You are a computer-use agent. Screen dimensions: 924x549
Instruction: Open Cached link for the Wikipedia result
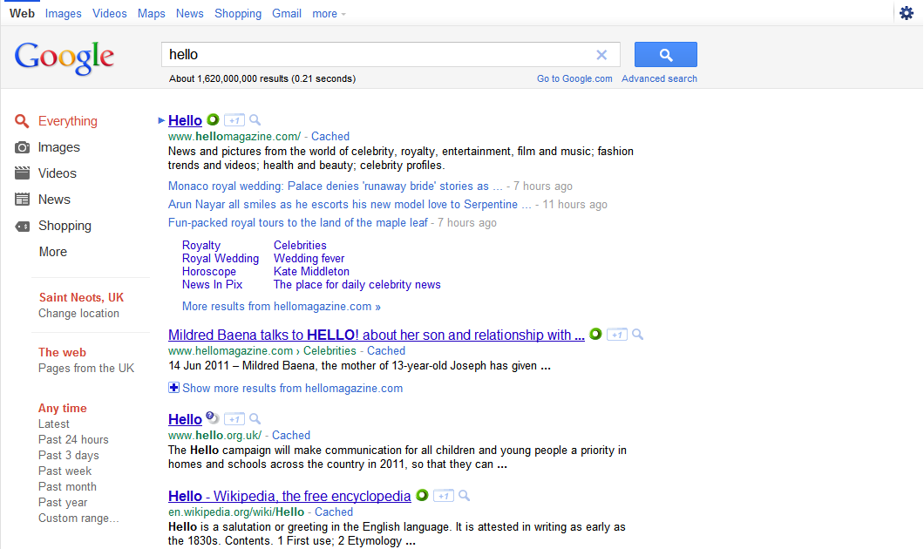[334, 512]
